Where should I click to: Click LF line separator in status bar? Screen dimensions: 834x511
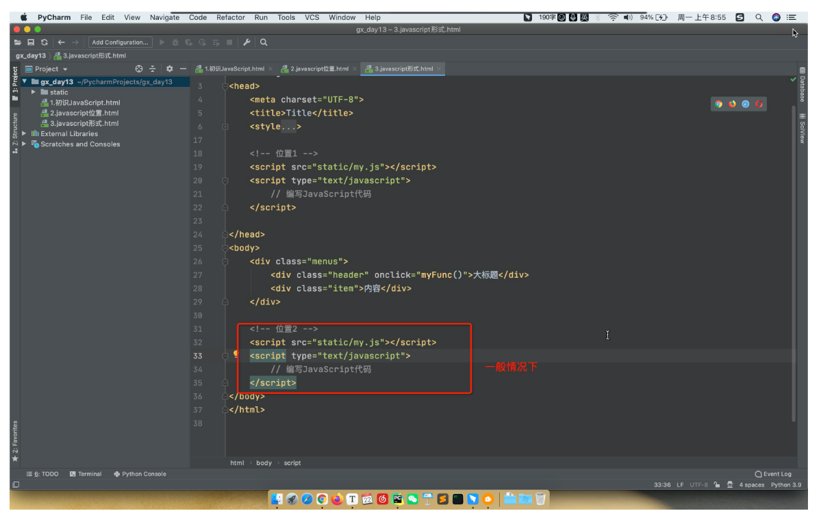pyautogui.click(x=680, y=485)
